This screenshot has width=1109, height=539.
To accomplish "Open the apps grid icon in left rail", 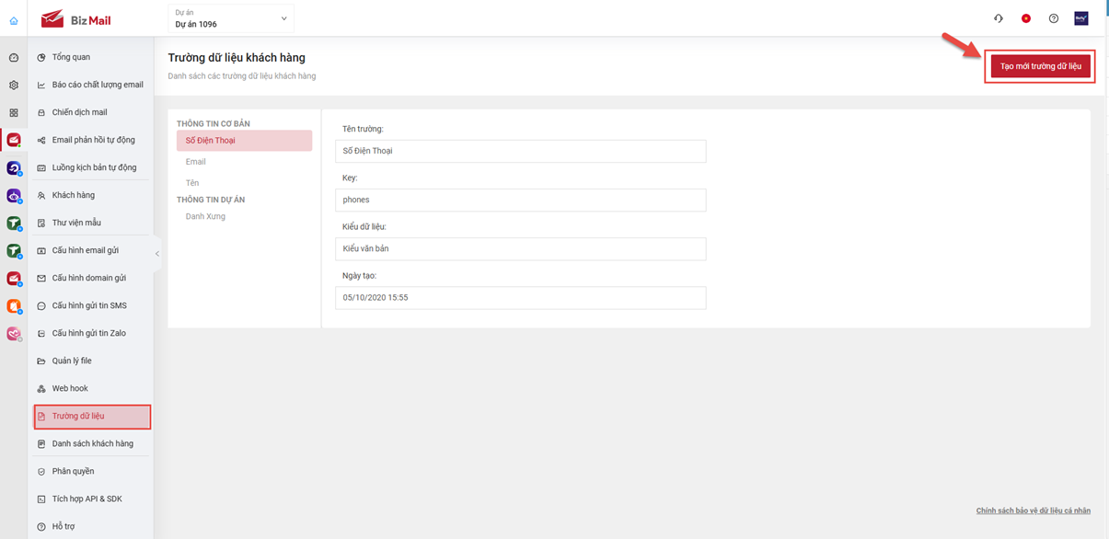I will click(14, 113).
